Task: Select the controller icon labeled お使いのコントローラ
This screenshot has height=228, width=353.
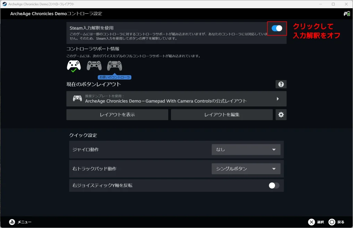Action: (114, 66)
